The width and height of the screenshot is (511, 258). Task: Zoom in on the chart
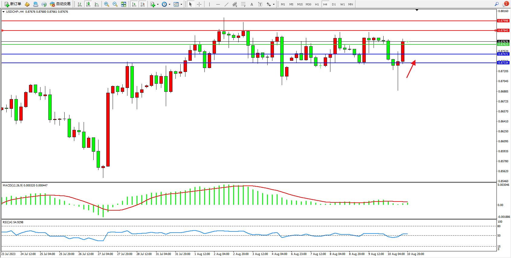tap(106, 4)
